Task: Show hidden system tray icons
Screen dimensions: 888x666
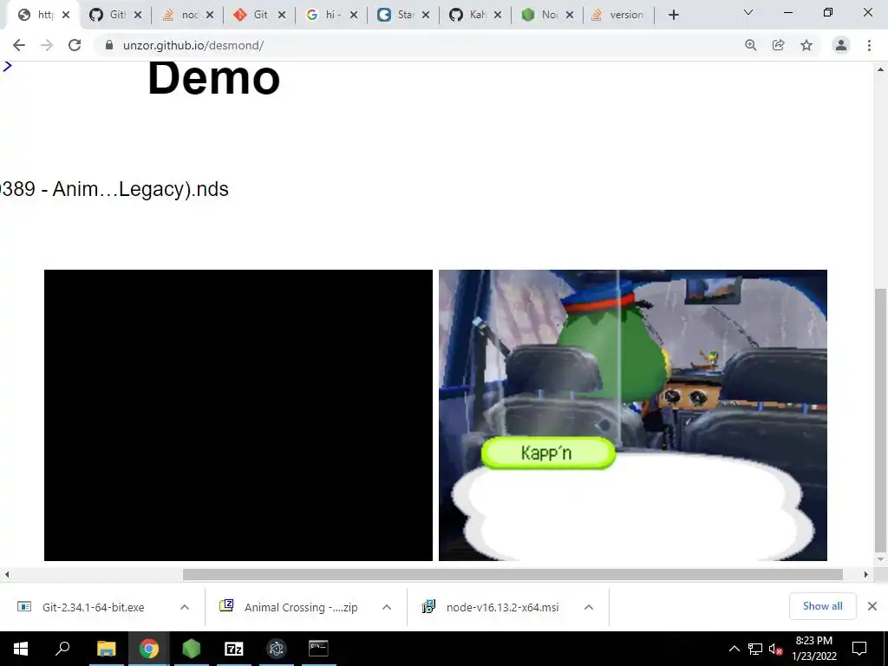Action: [x=734, y=649]
